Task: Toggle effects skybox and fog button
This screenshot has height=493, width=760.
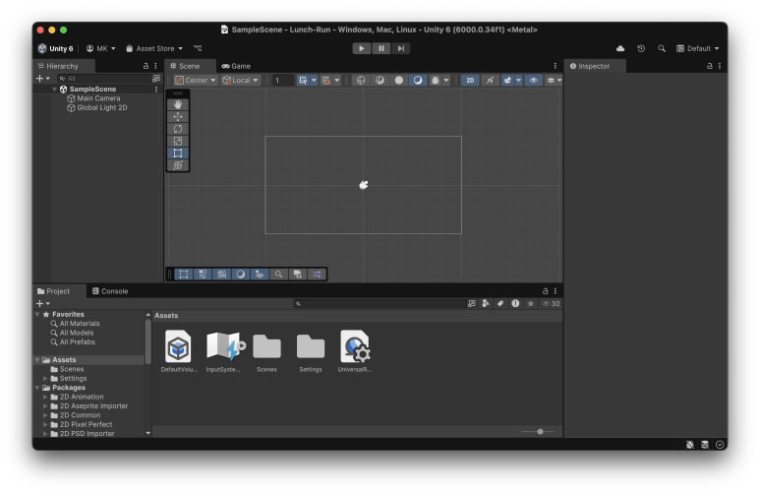Action: pyautogui.click(x=507, y=80)
